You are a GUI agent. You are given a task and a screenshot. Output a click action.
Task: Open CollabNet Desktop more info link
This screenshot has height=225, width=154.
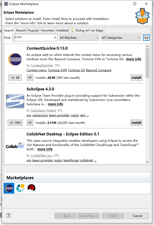(45, 149)
